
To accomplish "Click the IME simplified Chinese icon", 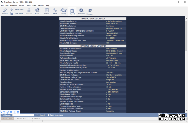I will (11, 112).
